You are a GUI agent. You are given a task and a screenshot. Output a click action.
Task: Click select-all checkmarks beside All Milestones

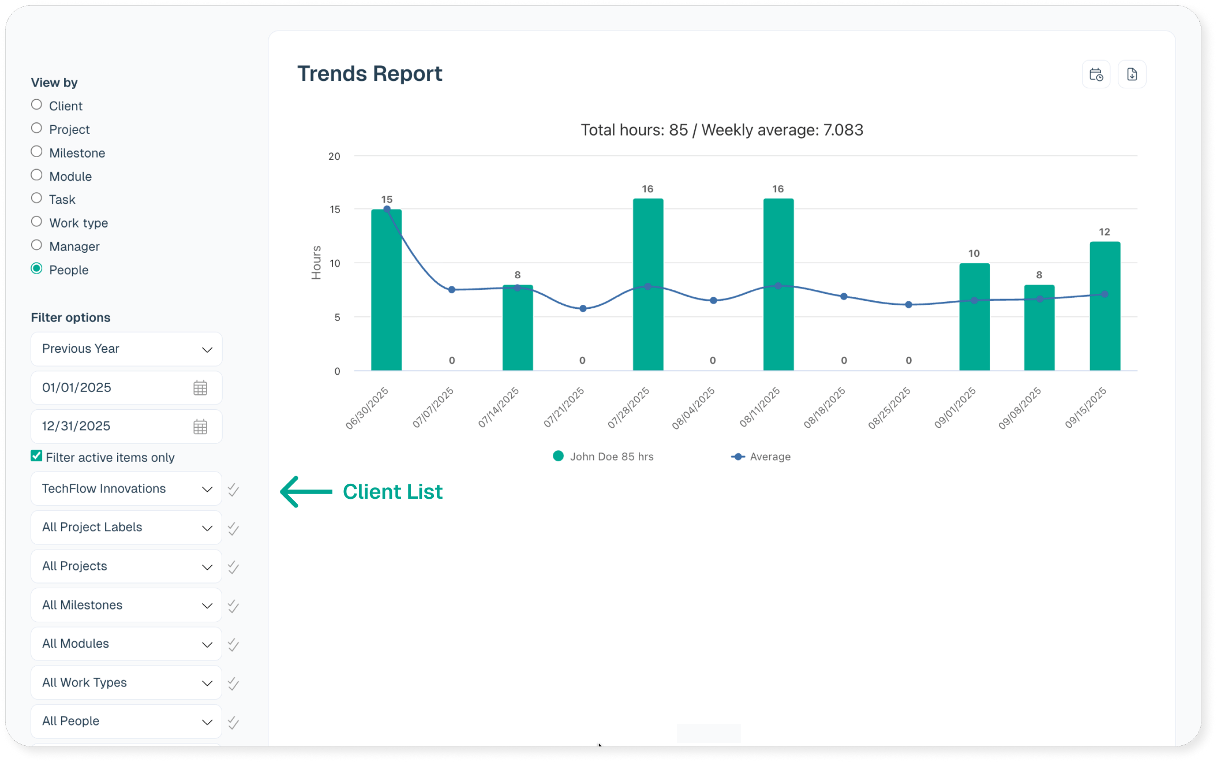click(233, 606)
